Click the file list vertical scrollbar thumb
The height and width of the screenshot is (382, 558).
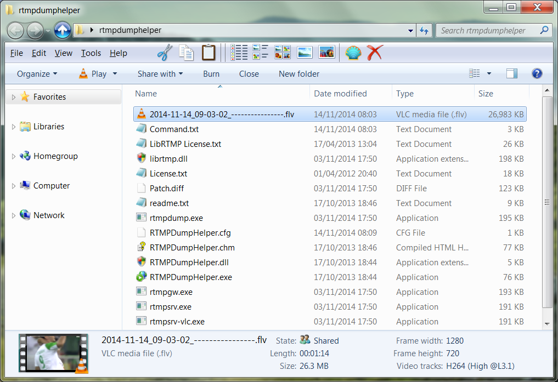coord(547,202)
